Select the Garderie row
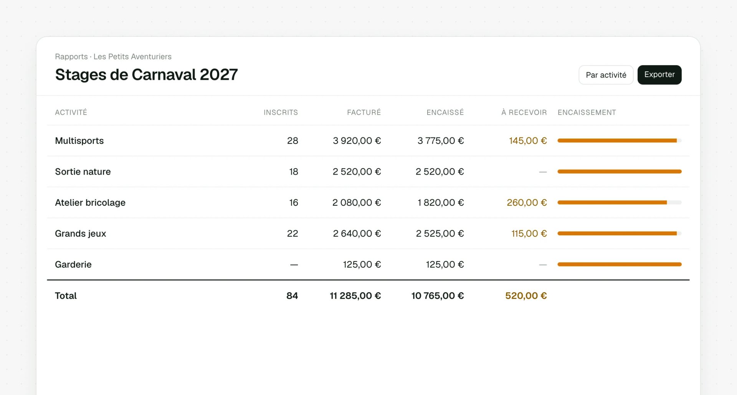The height and width of the screenshot is (395, 737). point(368,264)
